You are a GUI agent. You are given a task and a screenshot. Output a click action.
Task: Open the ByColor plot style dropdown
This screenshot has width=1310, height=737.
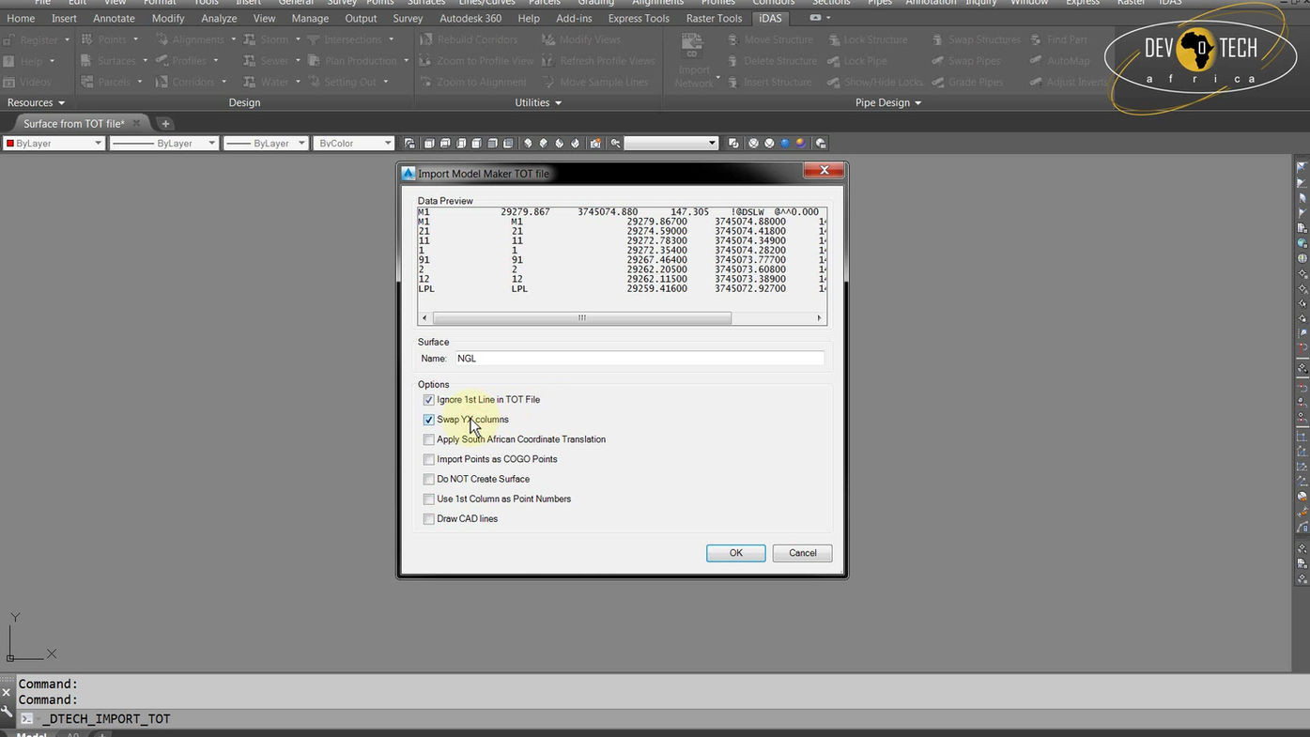tap(354, 144)
